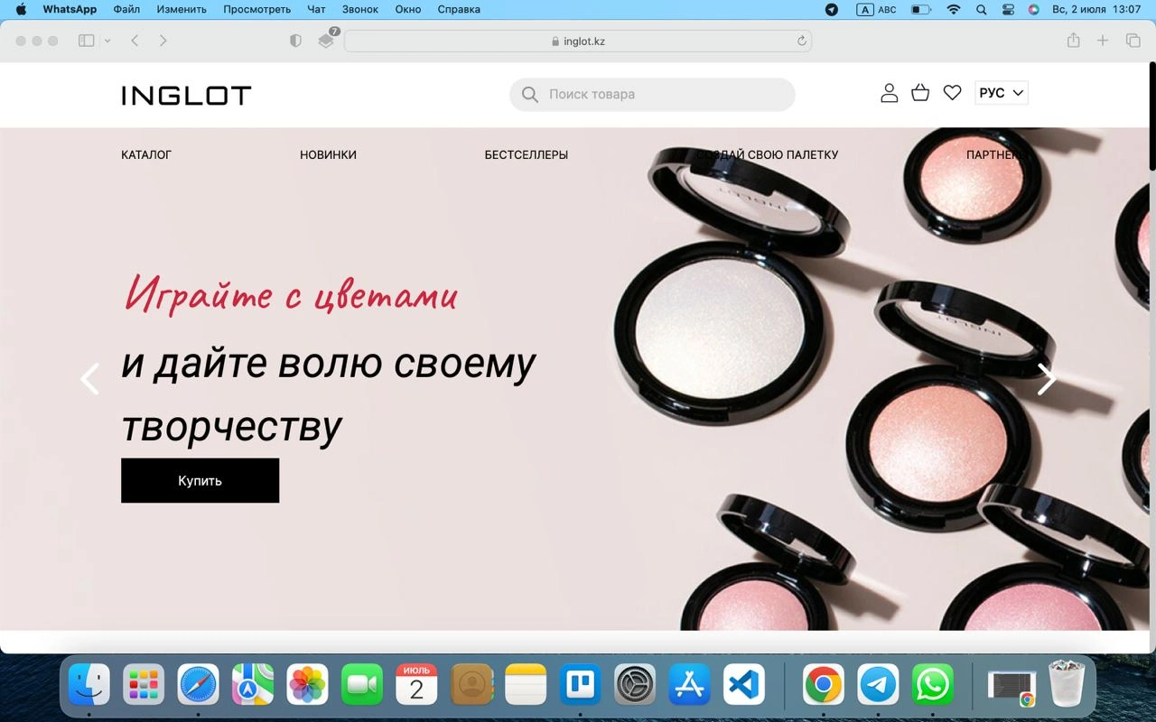This screenshot has width=1156, height=722.
Task: Click the Safari privacy shield icon
Action: (x=295, y=41)
